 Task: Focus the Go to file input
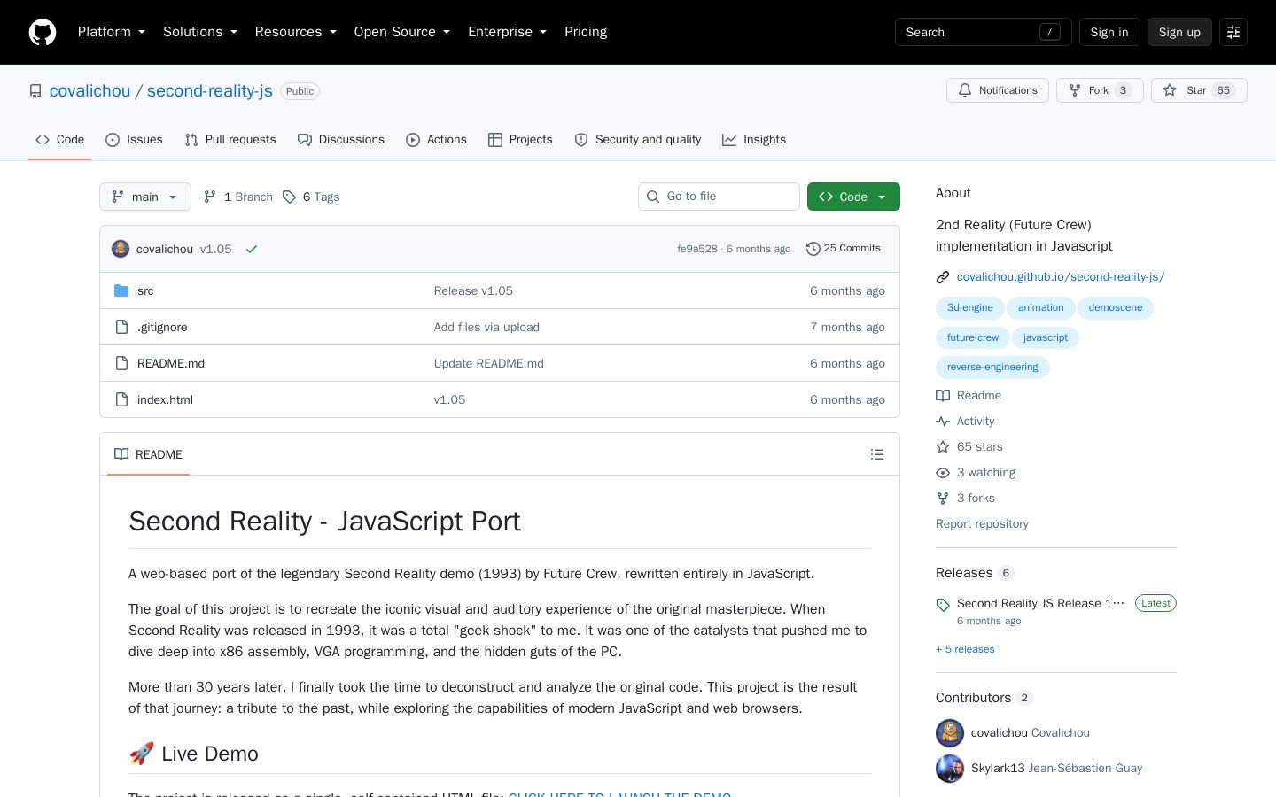tap(719, 197)
